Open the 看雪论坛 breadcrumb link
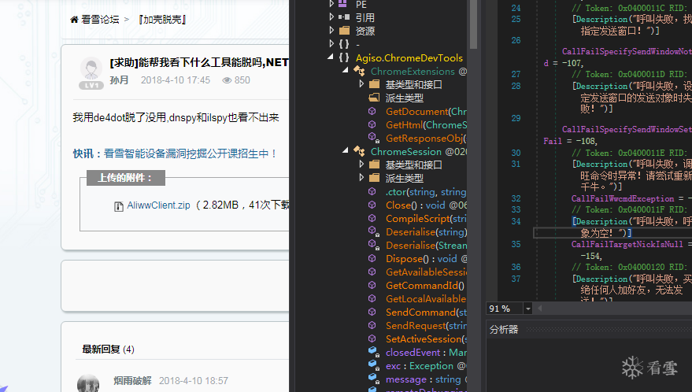The width and height of the screenshot is (692, 392). click(x=100, y=20)
